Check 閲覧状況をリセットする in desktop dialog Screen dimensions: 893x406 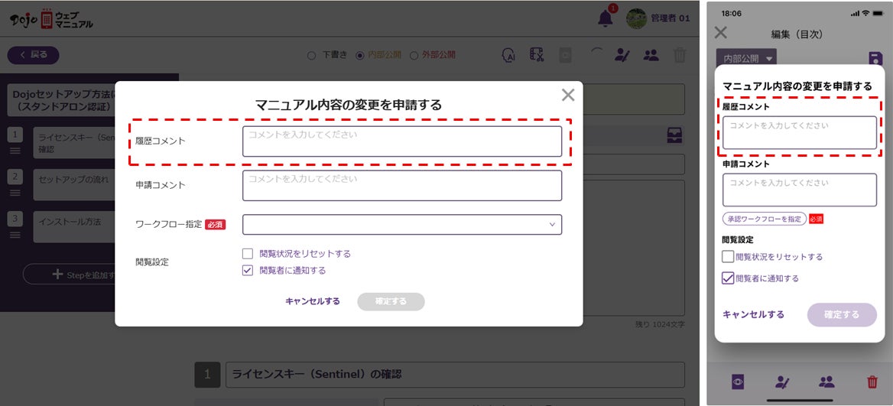click(x=247, y=253)
